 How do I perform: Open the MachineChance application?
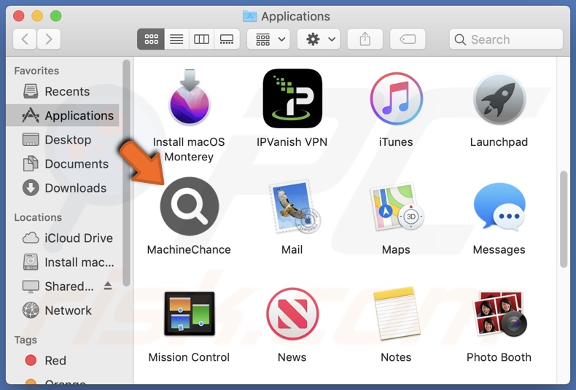pos(189,206)
